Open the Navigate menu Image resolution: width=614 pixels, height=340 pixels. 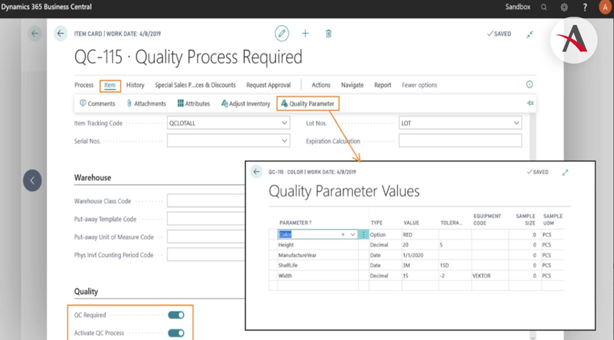(352, 85)
